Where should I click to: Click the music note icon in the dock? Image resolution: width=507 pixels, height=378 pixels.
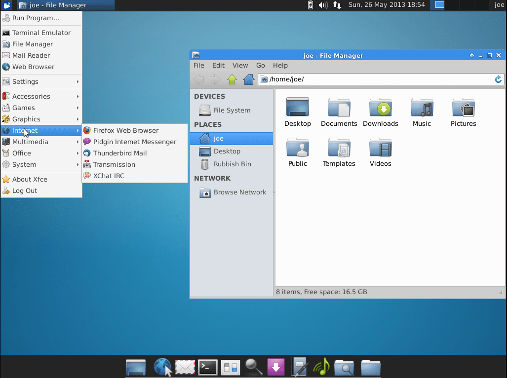[x=321, y=367]
